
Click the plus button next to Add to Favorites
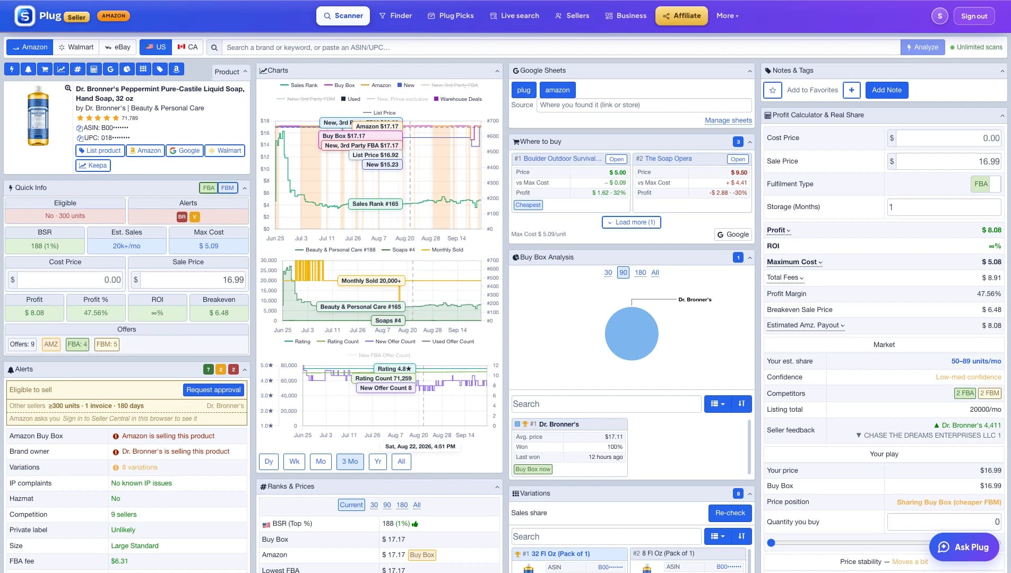(x=851, y=90)
